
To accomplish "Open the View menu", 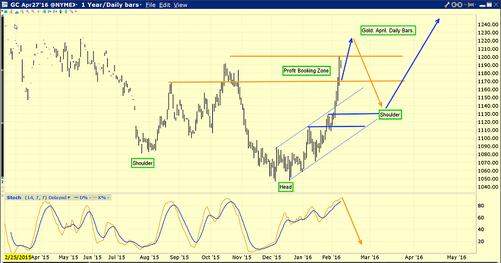I will pos(180,5).
